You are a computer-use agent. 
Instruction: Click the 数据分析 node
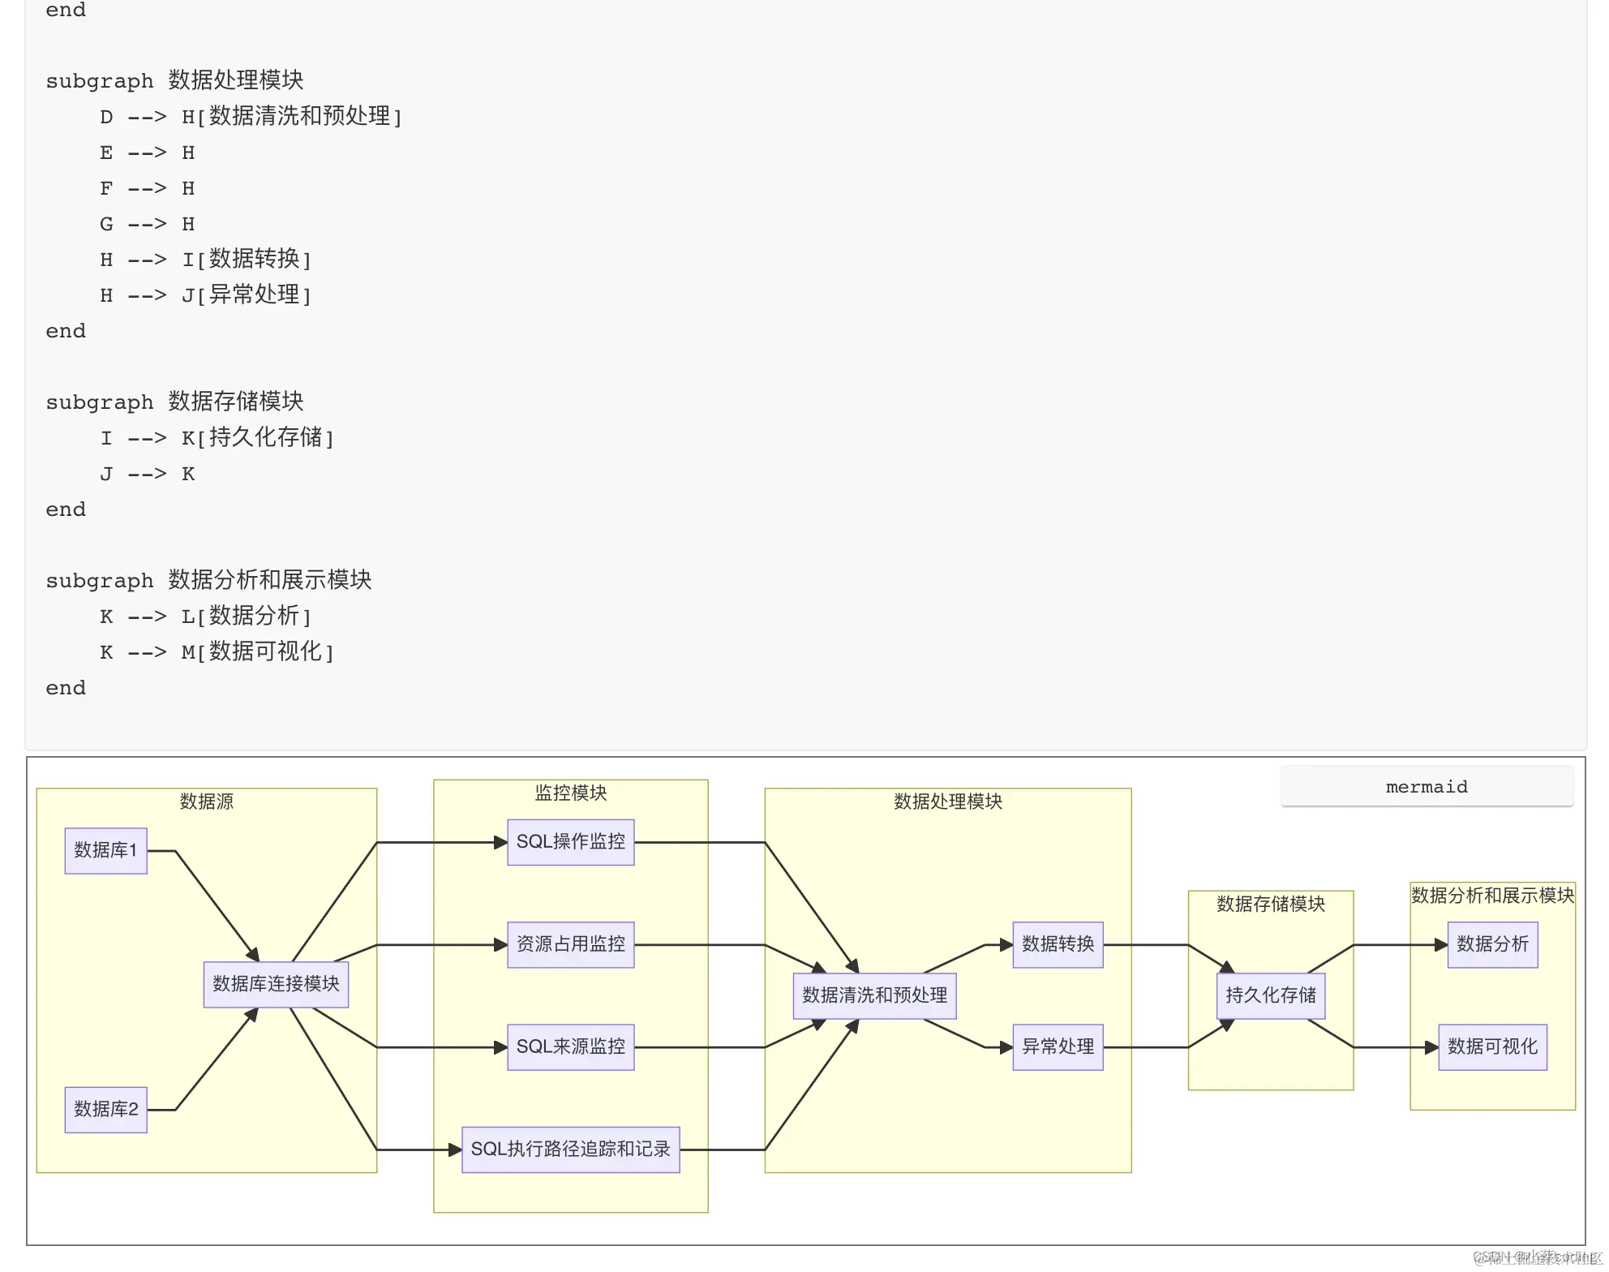coord(1492,944)
